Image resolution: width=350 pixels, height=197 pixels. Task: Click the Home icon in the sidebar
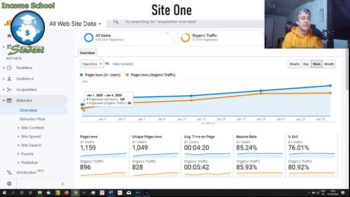9,36
